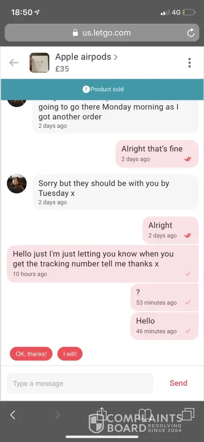Open the Apple airpods product thumbnail
Viewport: 204px width, 442px height.
pos(39,63)
